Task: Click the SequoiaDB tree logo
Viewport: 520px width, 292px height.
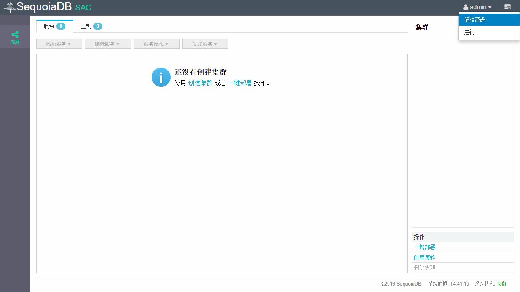Action: click(x=10, y=7)
